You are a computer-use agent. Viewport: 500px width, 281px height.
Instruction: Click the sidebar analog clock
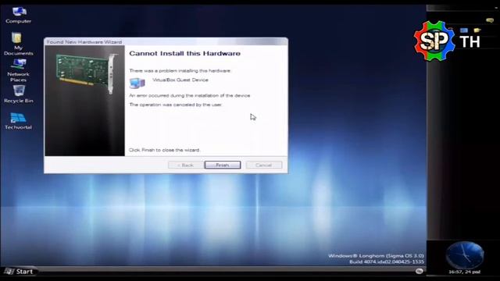[x=465, y=255]
